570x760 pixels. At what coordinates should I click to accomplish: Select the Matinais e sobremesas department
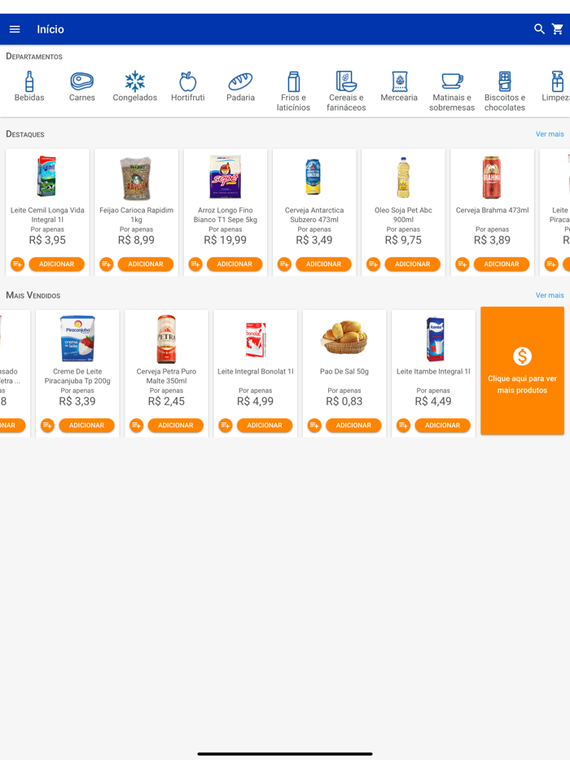pos(452,91)
